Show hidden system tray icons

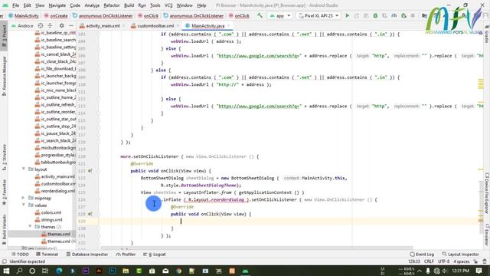pyautogui.click(x=420, y=271)
